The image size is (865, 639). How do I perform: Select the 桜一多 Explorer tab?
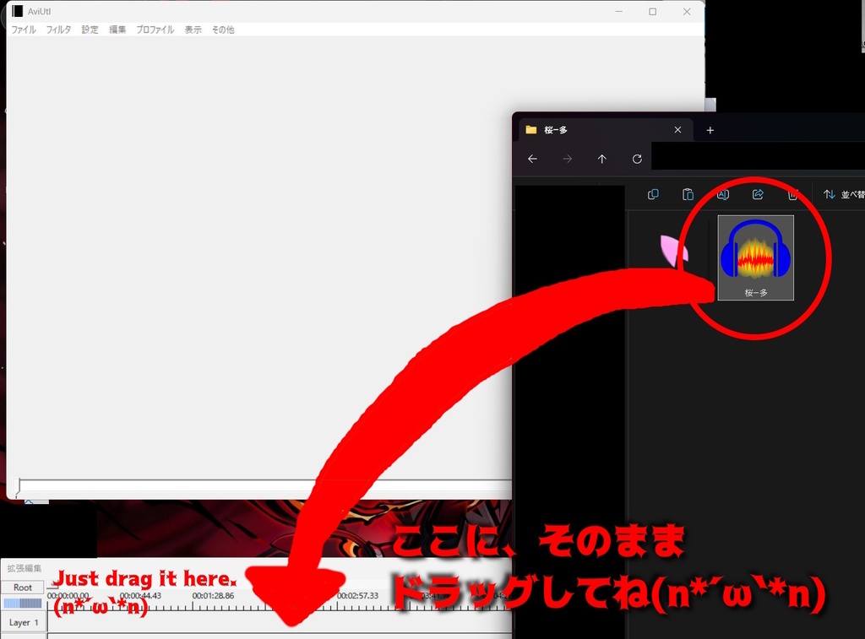604,130
